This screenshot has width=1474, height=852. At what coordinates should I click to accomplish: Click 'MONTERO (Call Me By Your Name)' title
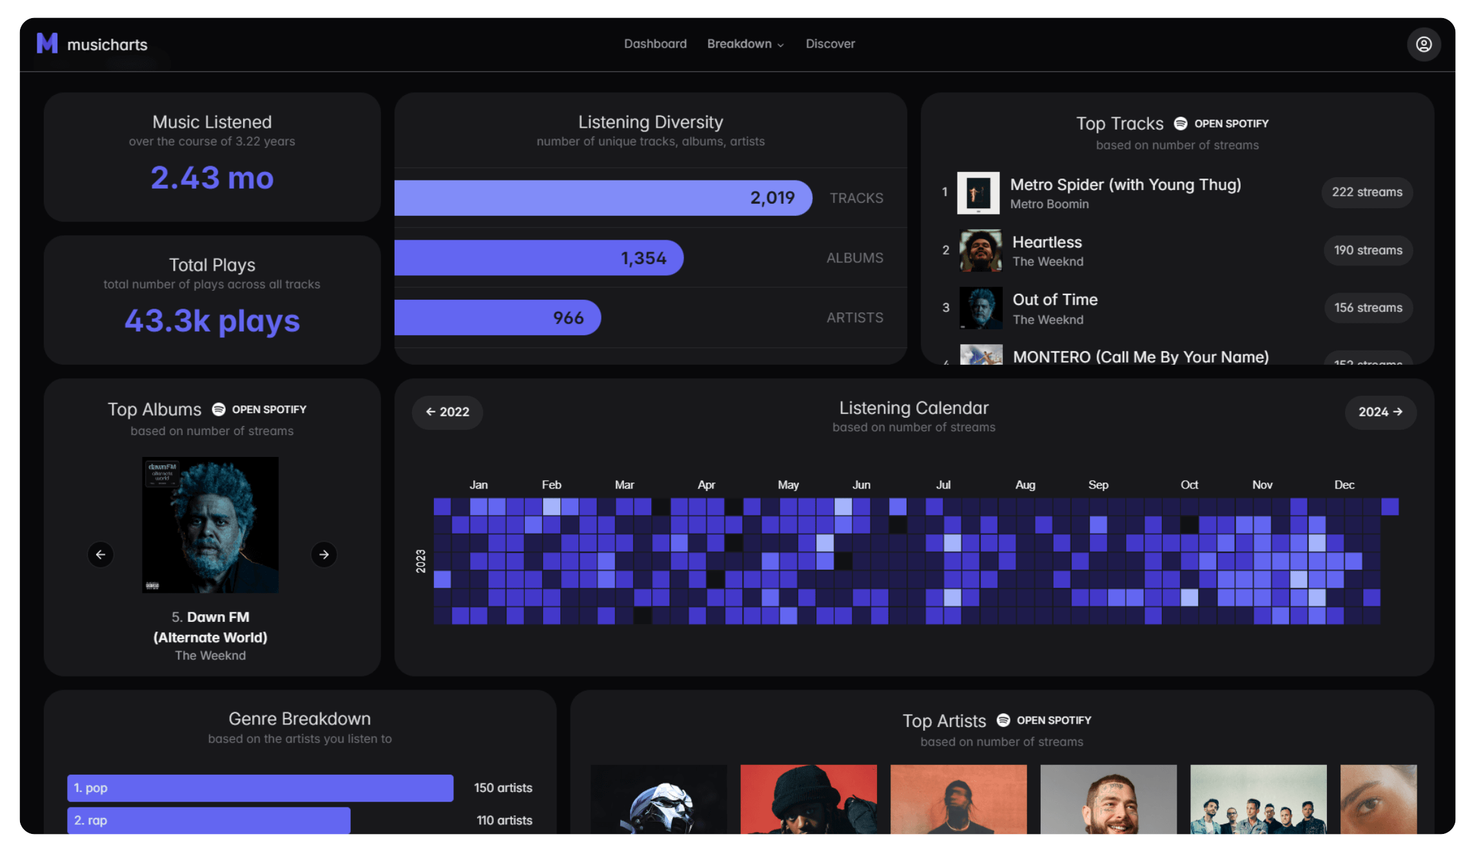1141,356
